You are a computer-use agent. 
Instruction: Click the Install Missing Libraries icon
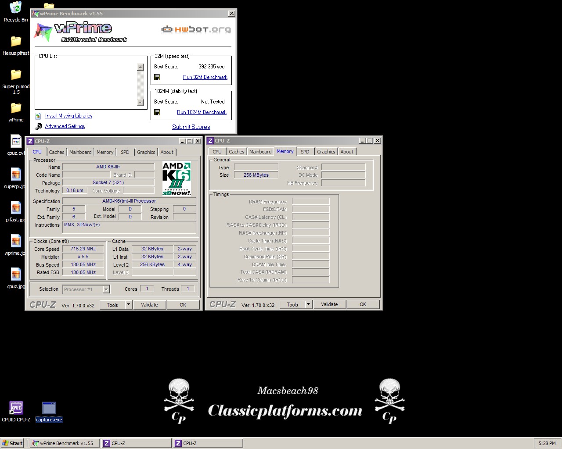38,116
